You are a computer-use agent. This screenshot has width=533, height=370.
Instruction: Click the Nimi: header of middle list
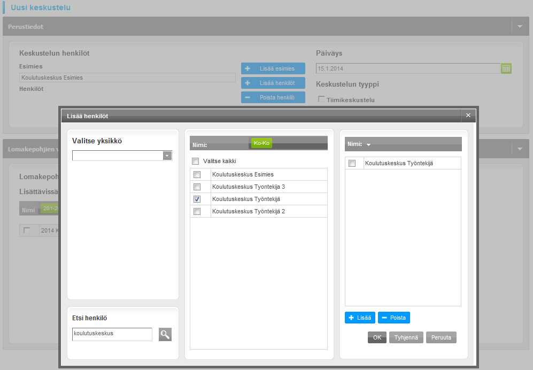[x=200, y=145]
